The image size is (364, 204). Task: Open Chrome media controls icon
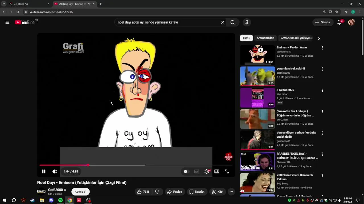346,12
